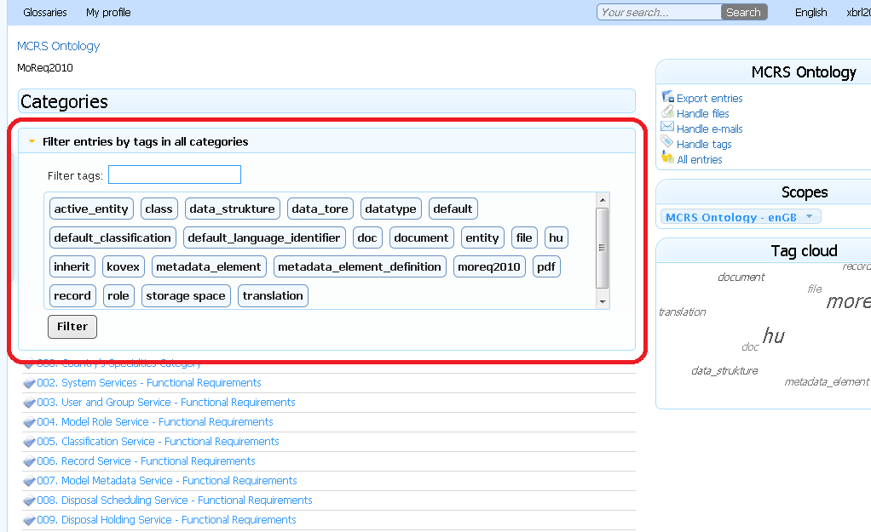Click the tag list scroll-down arrow
871x532 pixels.
click(603, 302)
